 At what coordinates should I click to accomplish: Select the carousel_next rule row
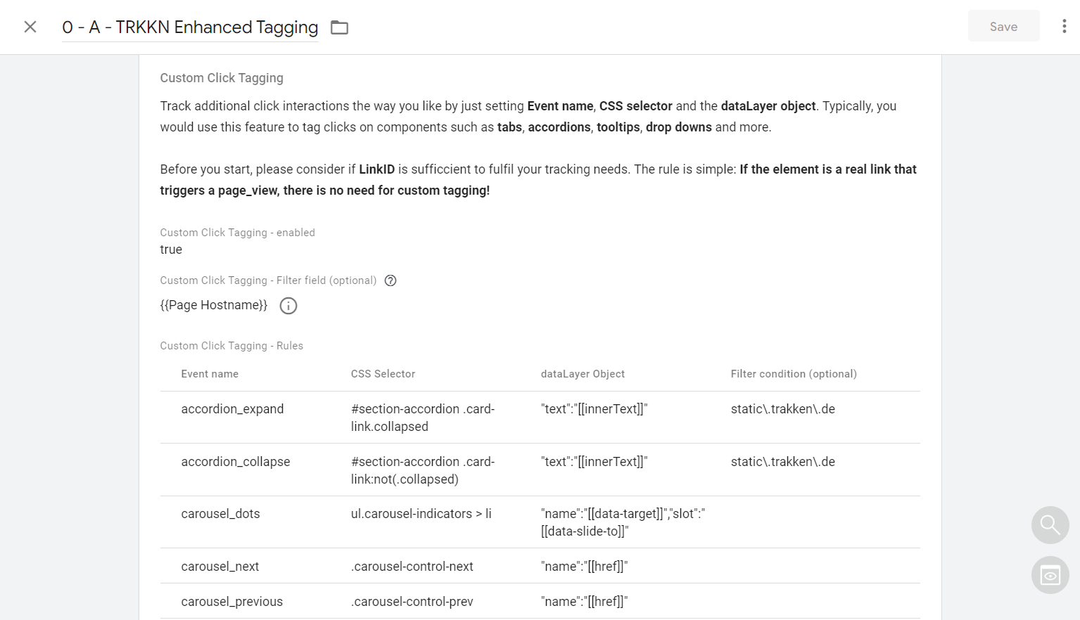220,566
